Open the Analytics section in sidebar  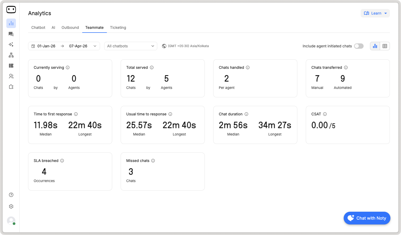(11, 23)
